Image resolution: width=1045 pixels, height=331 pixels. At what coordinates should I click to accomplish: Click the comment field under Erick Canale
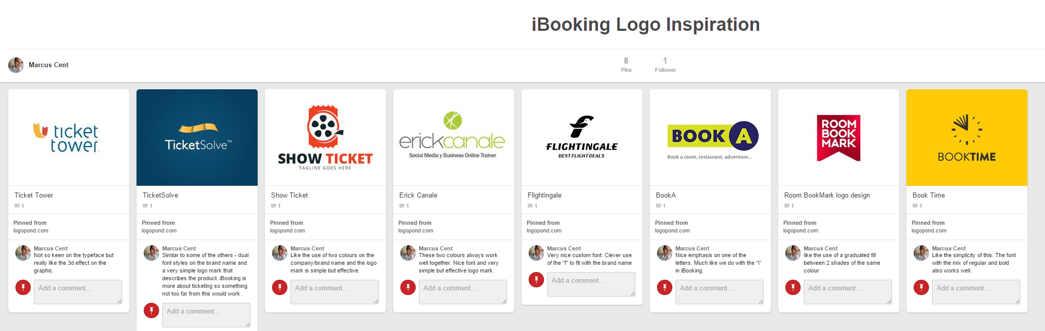click(462, 291)
